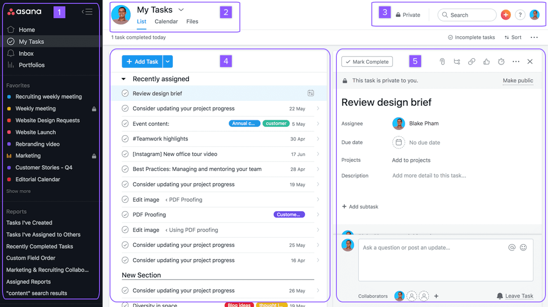Click the link/chain icon on task detail
Viewport: 548px width, 307px height.
472,61
